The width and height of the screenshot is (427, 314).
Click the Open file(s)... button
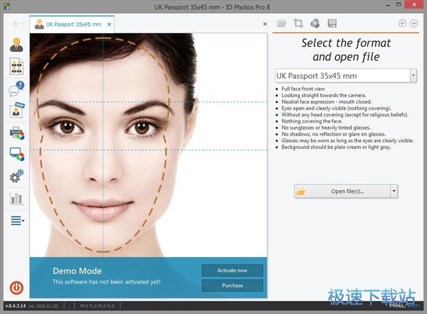coord(343,191)
